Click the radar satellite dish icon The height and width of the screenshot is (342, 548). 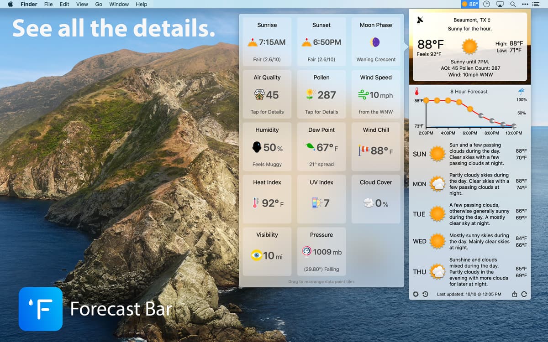pyautogui.click(x=420, y=20)
